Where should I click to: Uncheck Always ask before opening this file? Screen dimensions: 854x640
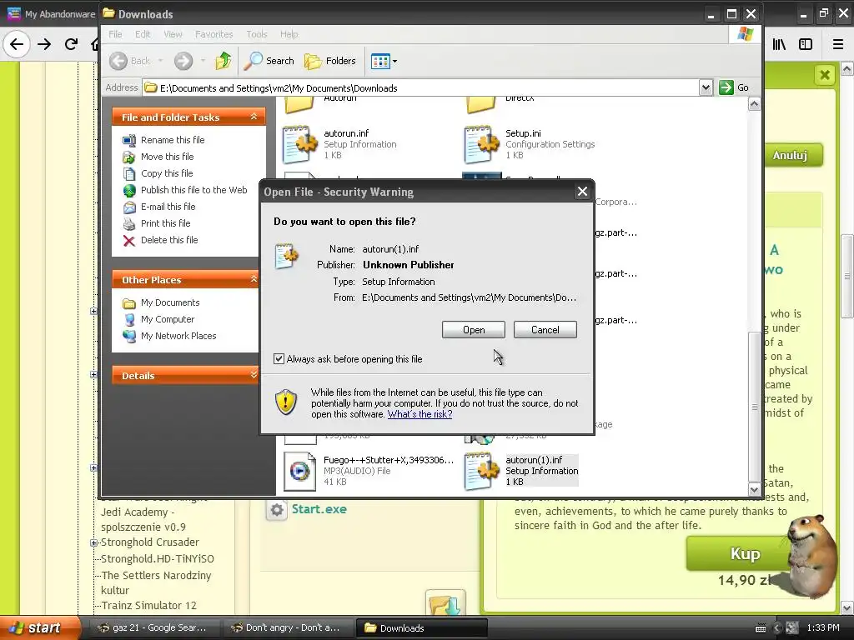tap(279, 358)
